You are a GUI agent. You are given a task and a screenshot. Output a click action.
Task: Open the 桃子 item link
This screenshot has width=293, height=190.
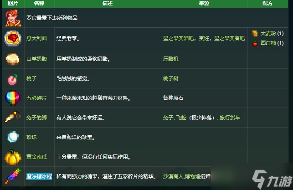pyautogui.click(x=31, y=78)
